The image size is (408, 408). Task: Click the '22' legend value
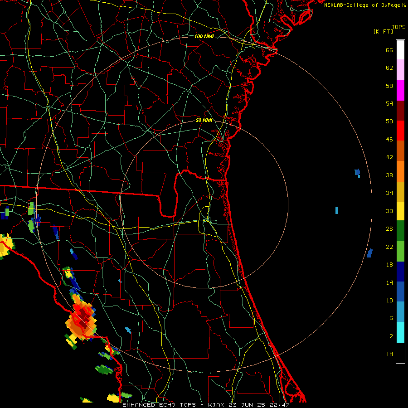click(x=389, y=247)
